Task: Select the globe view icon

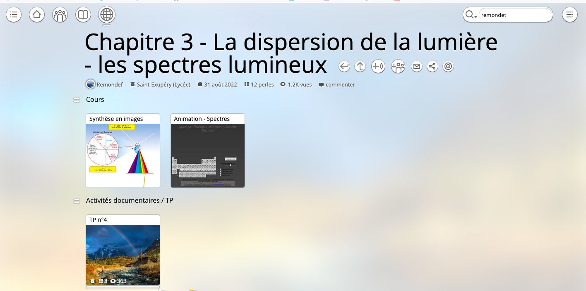Action: click(106, 14)
